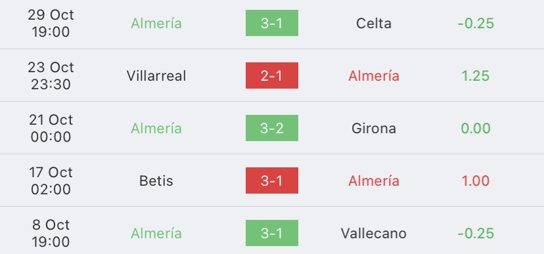The image size is (544, 254).
Task: Open the Betis 3-1 Almería score badge
Action: coord(271,180)
